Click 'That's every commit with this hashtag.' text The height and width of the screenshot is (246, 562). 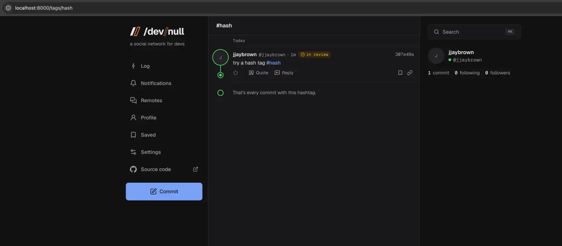pos(274,93)
